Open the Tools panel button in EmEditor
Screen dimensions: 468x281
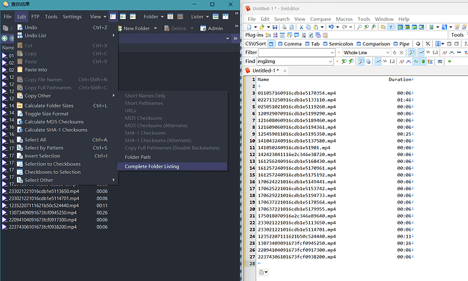tap(456, 35)
